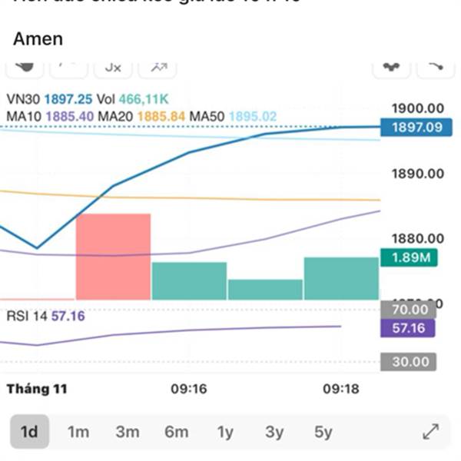461x461 pixels.
Task: Click the first toolbar button at top left
Action: pyautogui.click(x=25, y=68)
